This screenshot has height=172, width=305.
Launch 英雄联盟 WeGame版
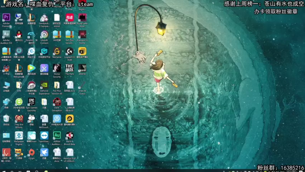click(x=19, y=68)
